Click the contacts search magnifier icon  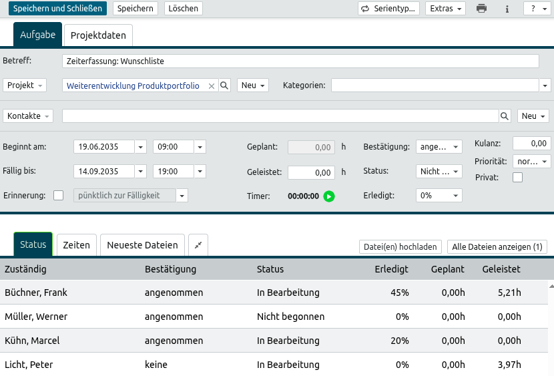(x=505, y=116)
